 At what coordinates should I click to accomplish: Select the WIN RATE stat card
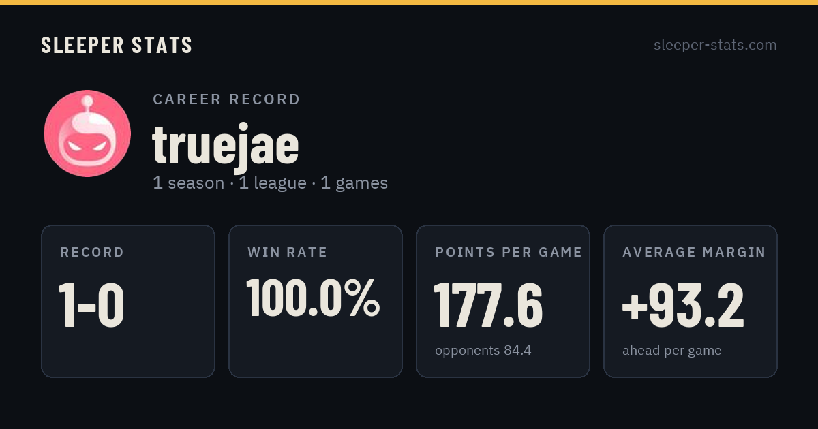[316, 301]
